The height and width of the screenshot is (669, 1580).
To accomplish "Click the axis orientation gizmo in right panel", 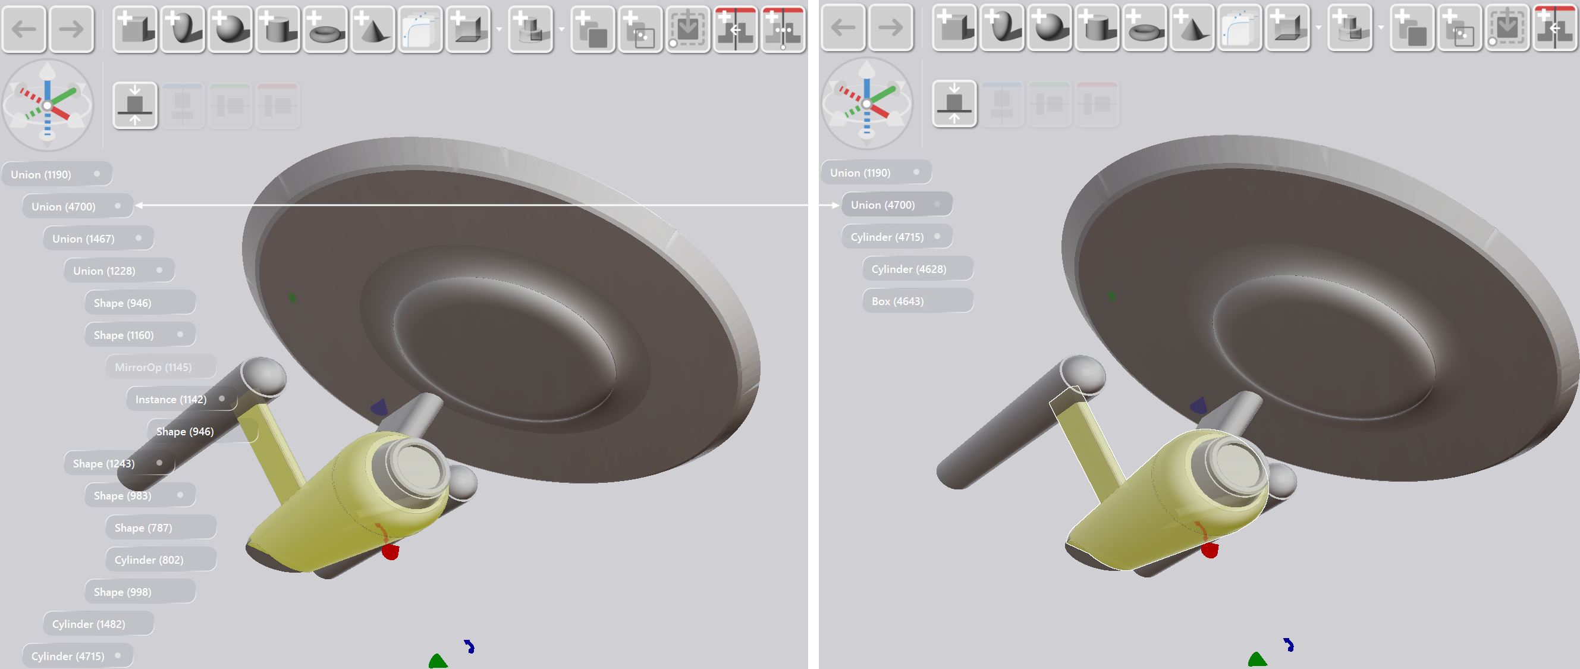I will (867, 103).
